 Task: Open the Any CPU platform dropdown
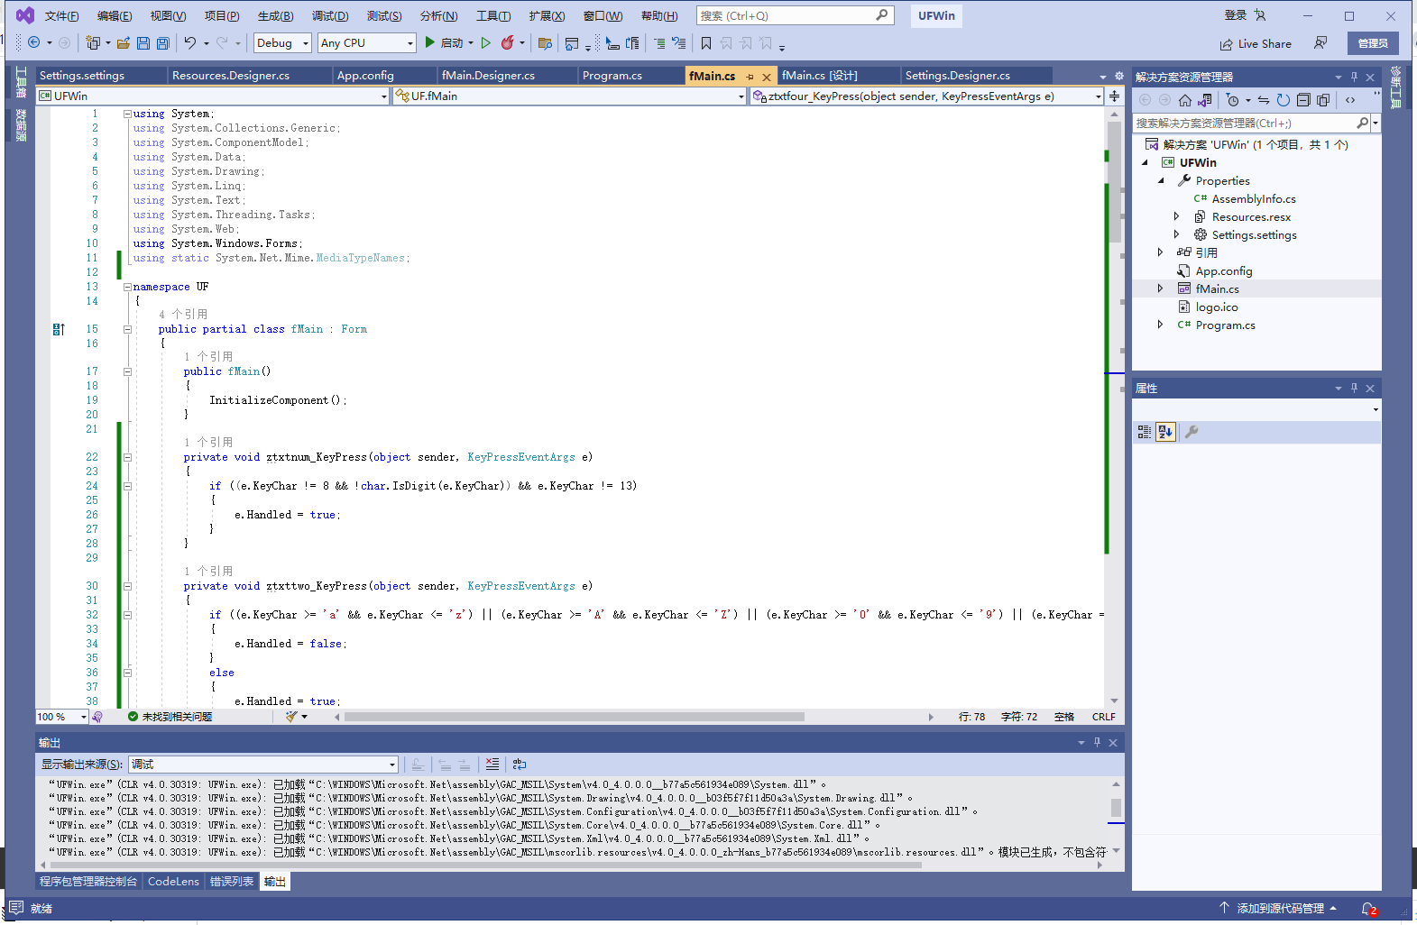pyautogui.click(x=367, y=42)
